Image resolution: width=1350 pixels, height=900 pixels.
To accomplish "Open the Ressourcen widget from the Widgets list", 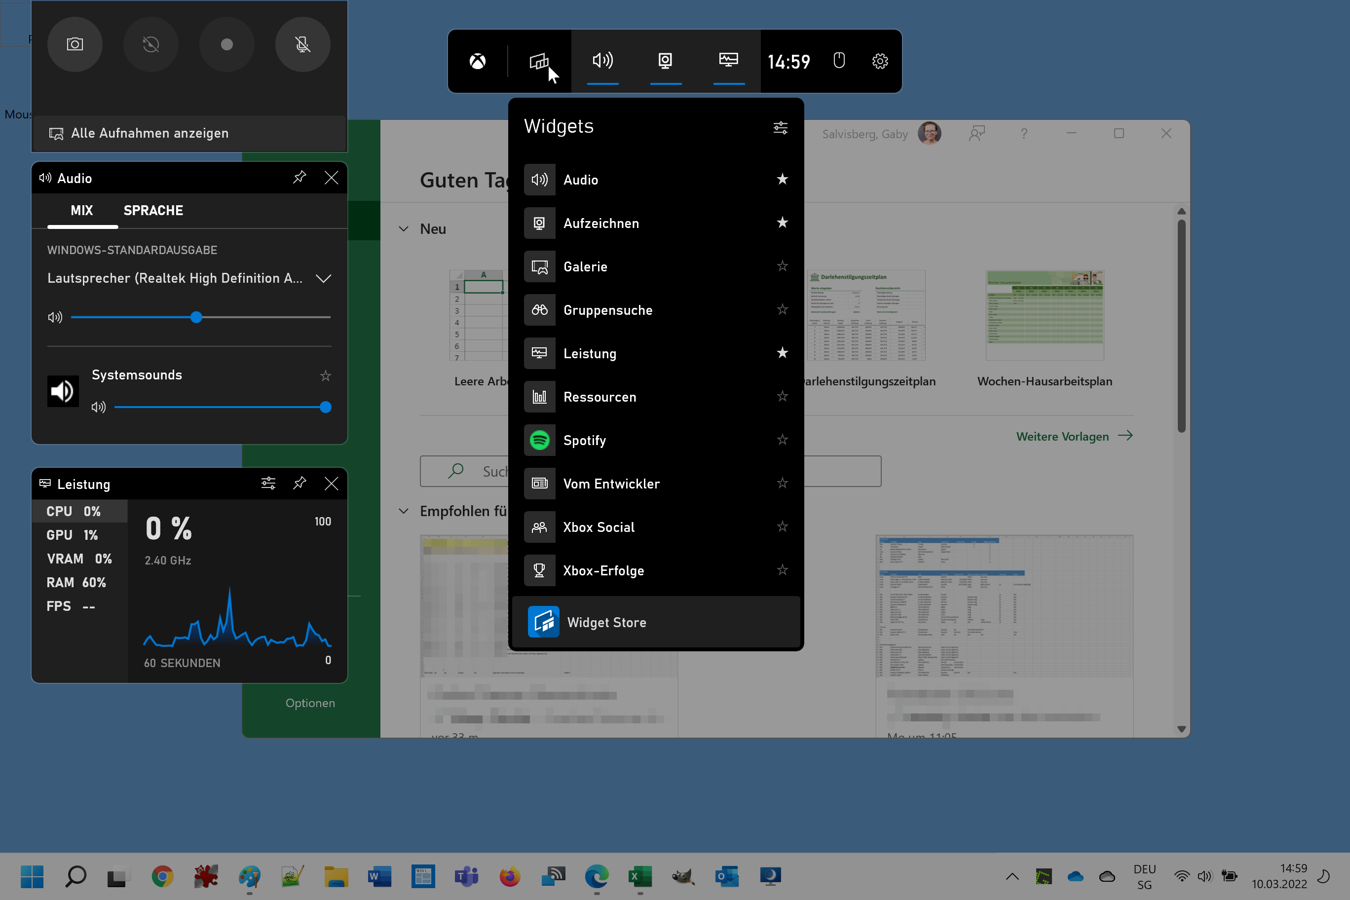I will tap(600, 397).
